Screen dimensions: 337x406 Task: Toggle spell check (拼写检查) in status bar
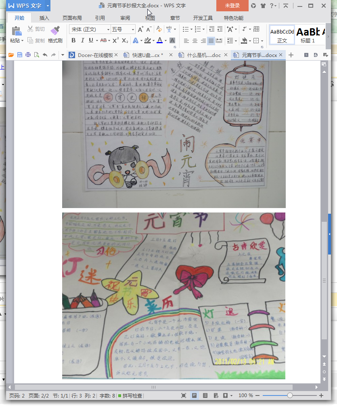click(130, 395)
